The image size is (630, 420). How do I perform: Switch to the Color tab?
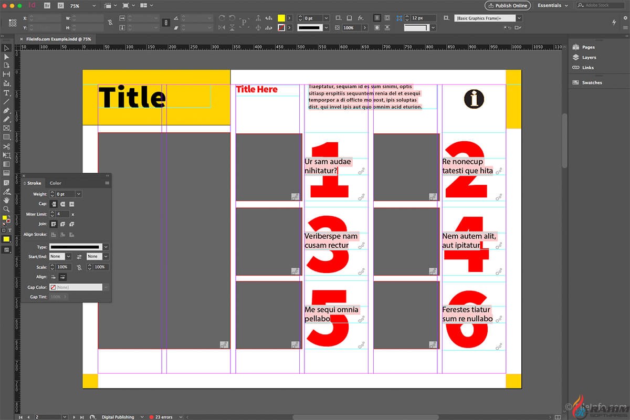tap(55, 183)
